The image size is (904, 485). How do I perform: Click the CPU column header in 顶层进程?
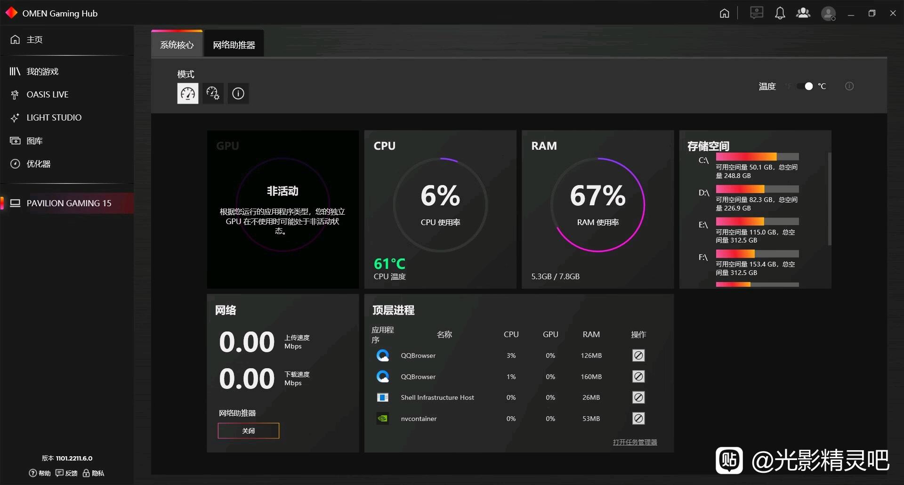511,334
